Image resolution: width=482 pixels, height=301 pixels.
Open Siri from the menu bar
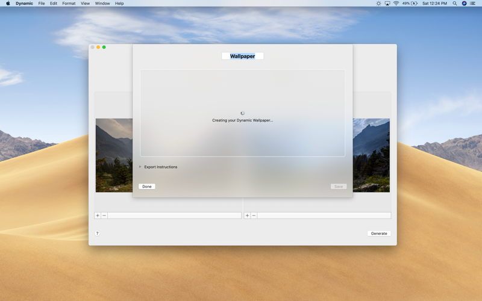464,4
